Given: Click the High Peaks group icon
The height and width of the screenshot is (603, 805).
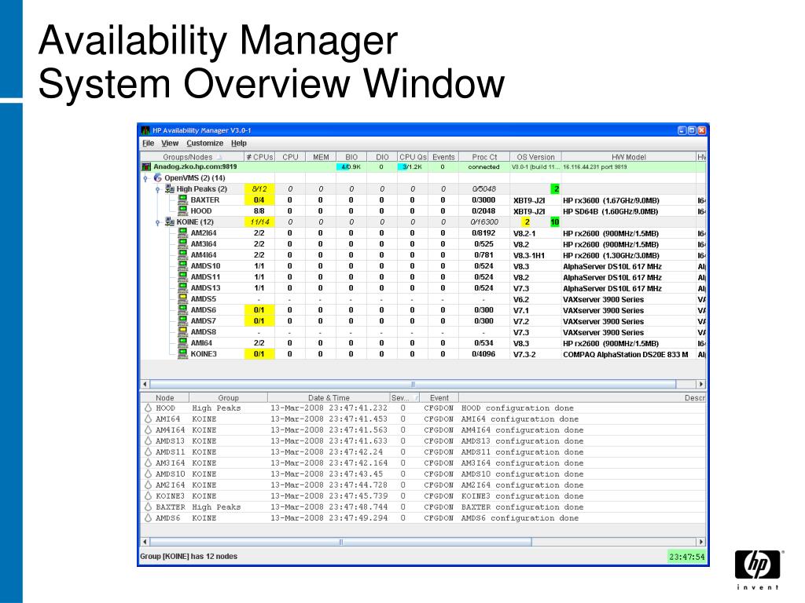Looking at the screenshot, I should [170, 188].
